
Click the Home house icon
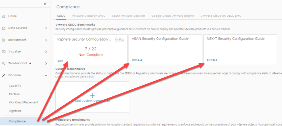click(x=3, y=16)
